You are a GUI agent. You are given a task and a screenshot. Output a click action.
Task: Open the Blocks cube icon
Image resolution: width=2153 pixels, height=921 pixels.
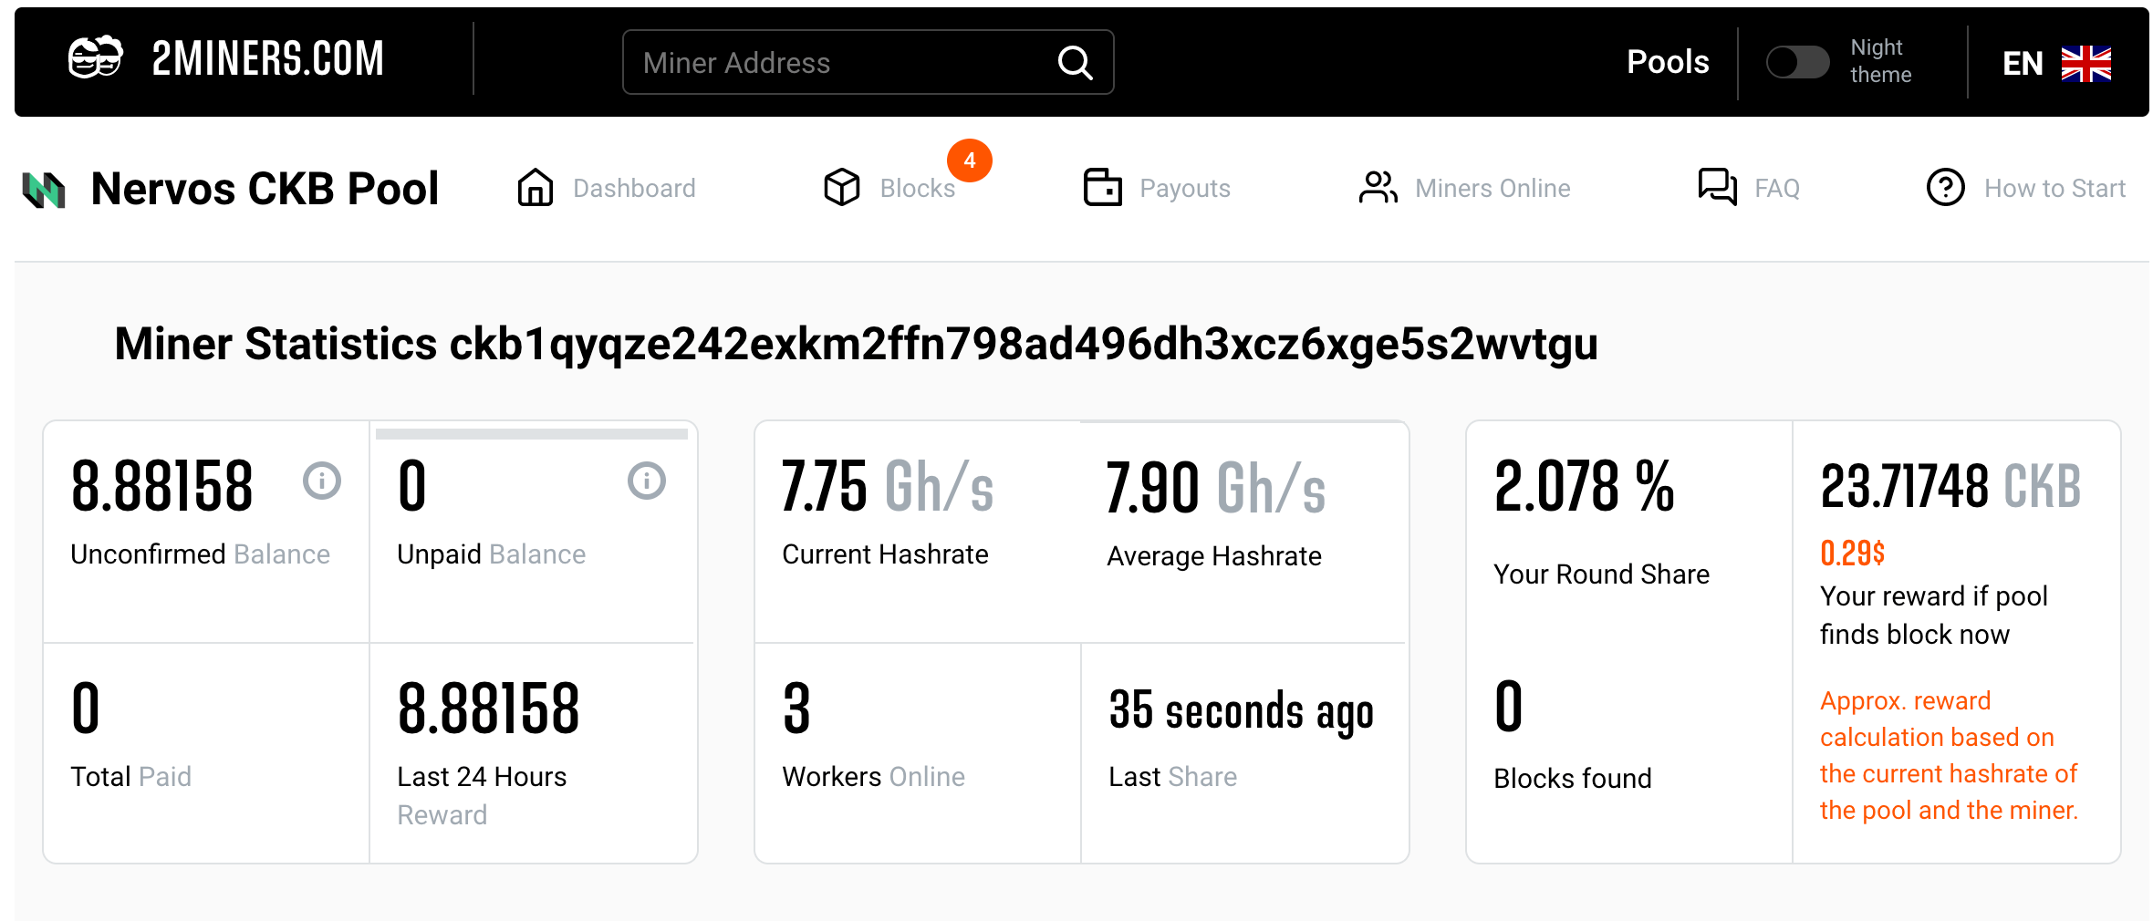click(841, 188)
